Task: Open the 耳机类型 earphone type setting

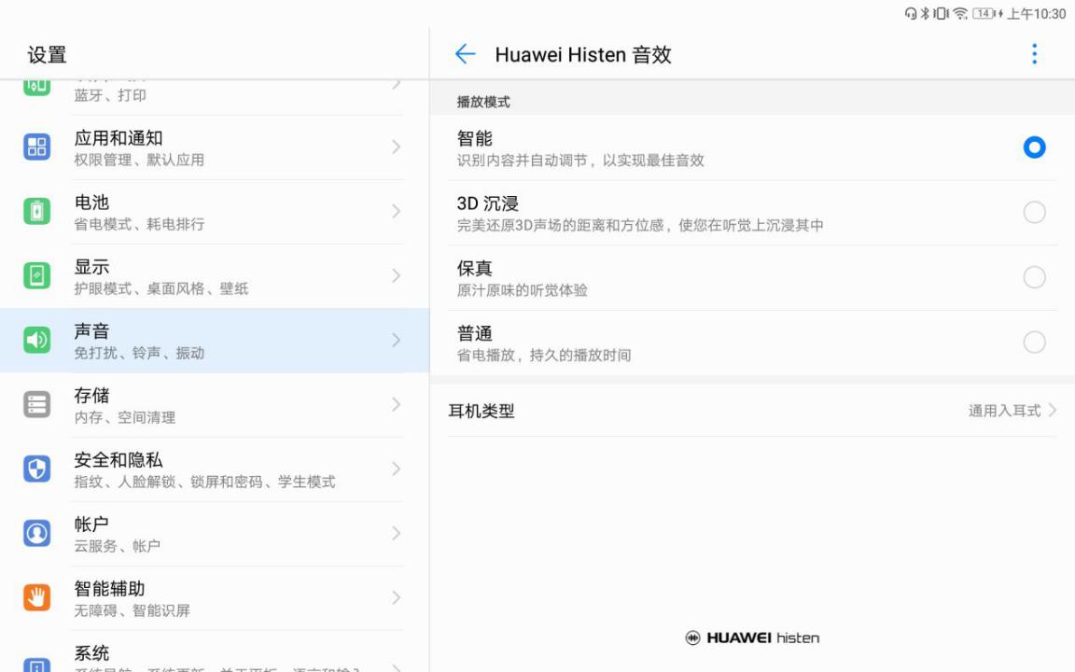Action: pyautogui.click(x=752, y=411)
